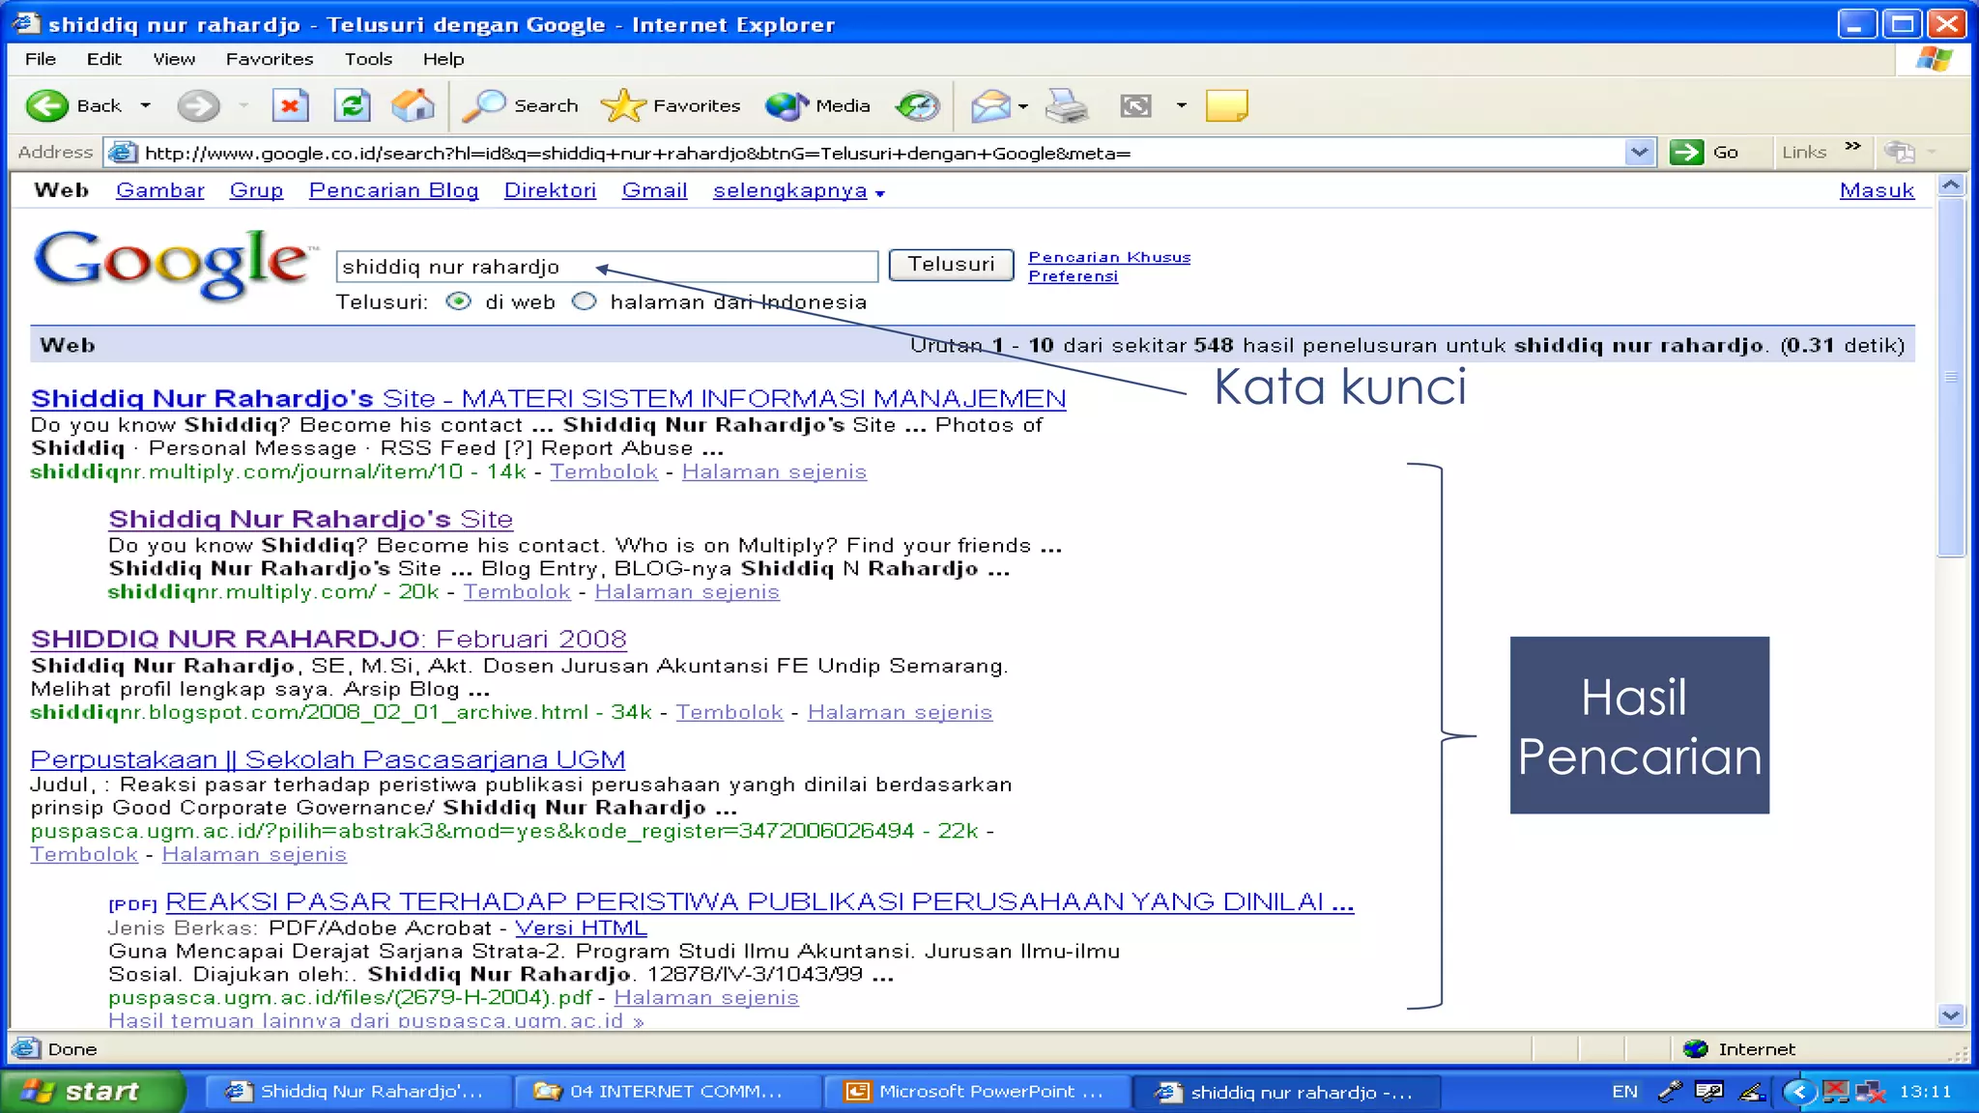Open Mail button dropdown arrow
The image size is (1979, 1113).
(1023, 106)
